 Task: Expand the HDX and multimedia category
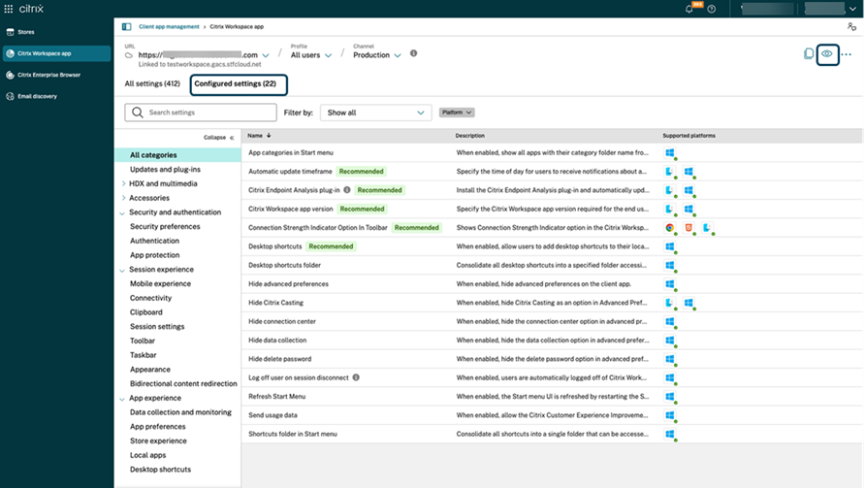[x=122, y=183]
